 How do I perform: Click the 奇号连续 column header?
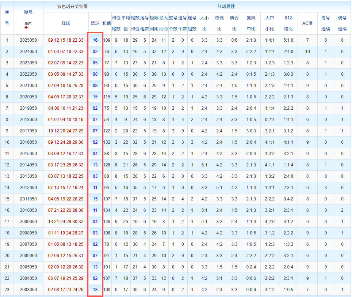(325, 23)
